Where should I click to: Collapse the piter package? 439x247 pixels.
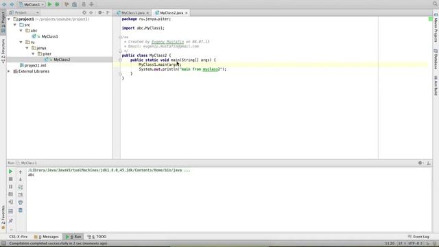[33, 54]
